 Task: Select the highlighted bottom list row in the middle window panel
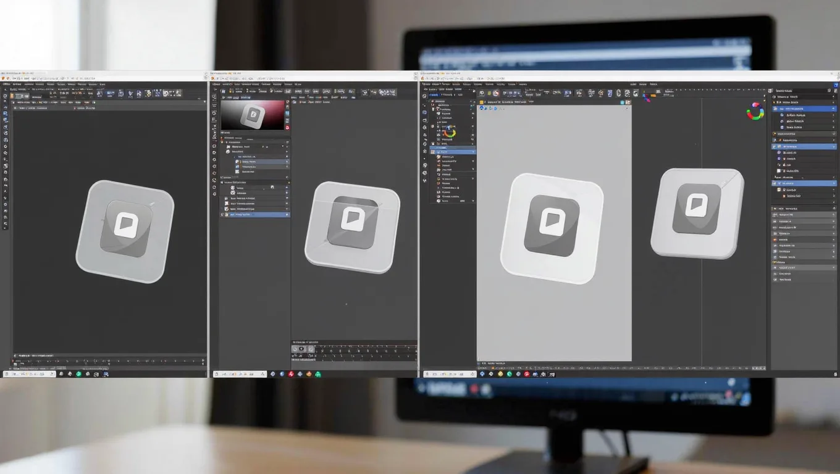tap(255, 214)
